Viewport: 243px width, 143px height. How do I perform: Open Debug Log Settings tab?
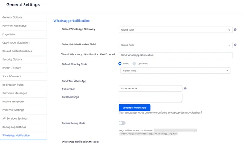[x=23, y=127]
